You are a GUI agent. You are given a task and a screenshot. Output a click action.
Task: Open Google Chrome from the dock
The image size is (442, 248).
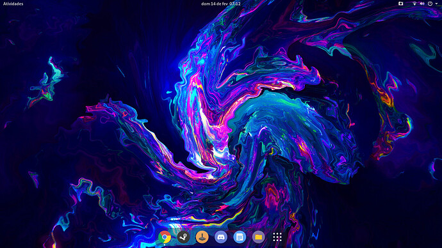click(165, 237)
